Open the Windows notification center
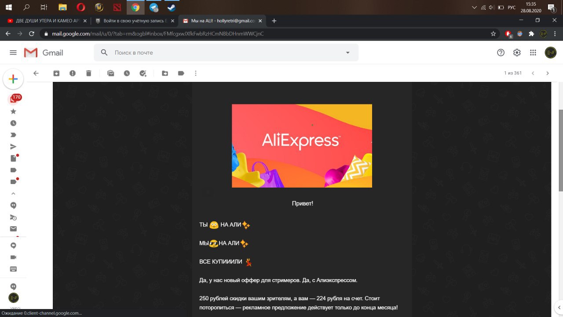The height and width of the screenshot is (317, 563). (551, 7)
